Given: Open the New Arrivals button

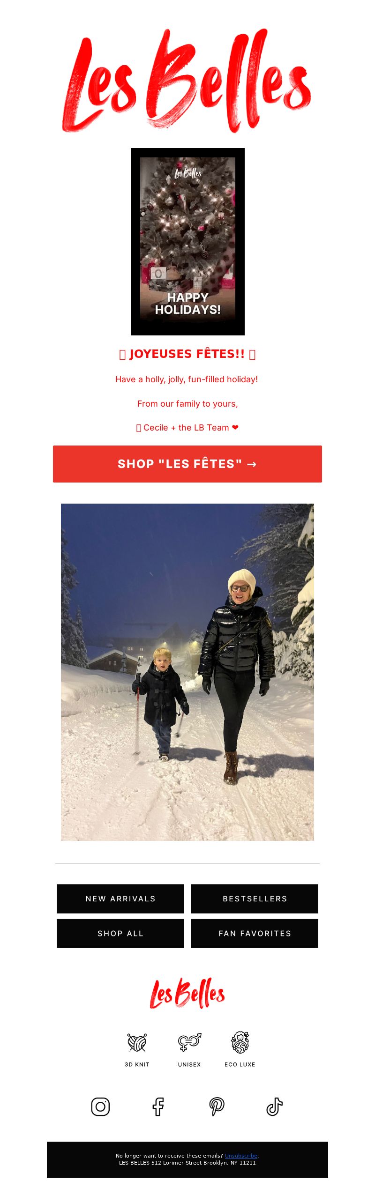Looking at the screenshot, I should pos(120,899).
